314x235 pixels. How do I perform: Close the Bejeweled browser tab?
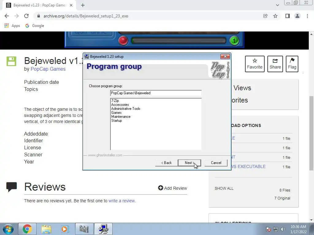pyautogui.click(x=71, y=5)
